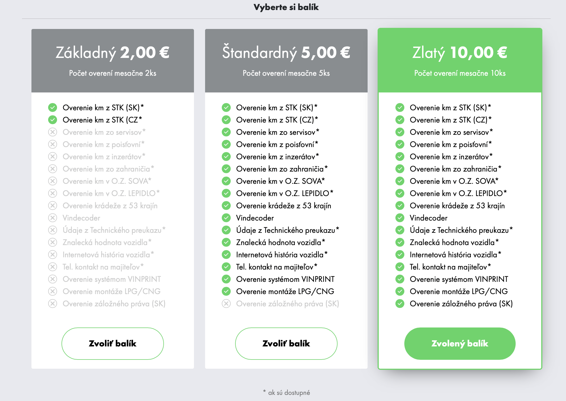566x401 pixels.
Task: Click checkmark beside Zlatý VINPRINT item
Action: click(x=400, y=279)
